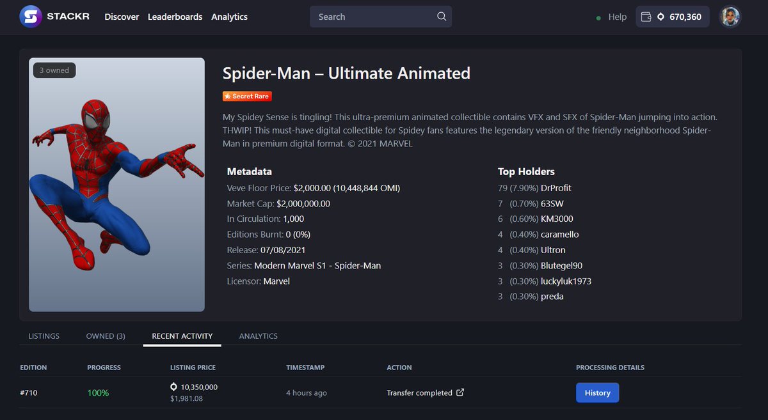
Task: Open top holder Blutegel90
Action: 562,265
